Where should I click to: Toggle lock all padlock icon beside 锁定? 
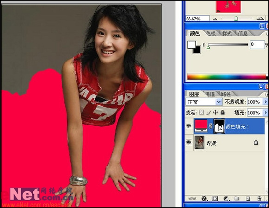222,112
